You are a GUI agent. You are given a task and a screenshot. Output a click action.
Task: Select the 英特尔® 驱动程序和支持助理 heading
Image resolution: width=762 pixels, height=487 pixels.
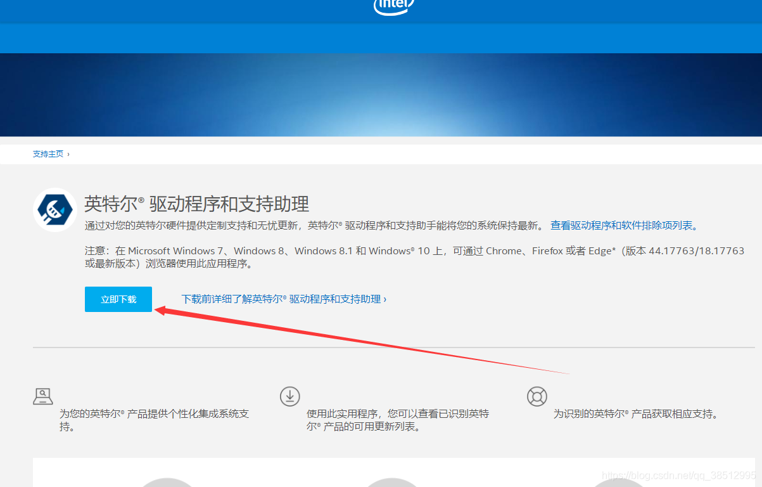197,204
